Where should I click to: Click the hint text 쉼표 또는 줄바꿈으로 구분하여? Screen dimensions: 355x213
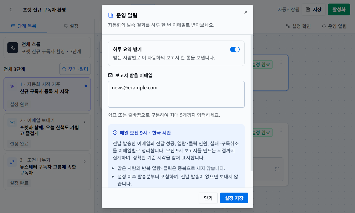164,115
